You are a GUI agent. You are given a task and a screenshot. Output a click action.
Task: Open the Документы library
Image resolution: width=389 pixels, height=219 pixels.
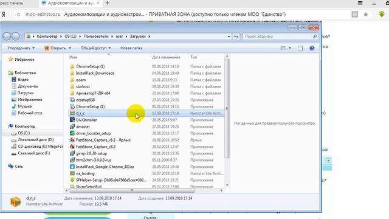(28, 86)
